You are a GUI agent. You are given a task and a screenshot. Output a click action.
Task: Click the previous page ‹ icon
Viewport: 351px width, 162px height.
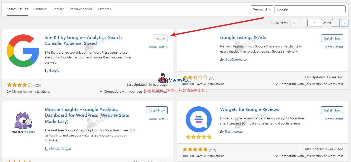[x=303, y=23]
